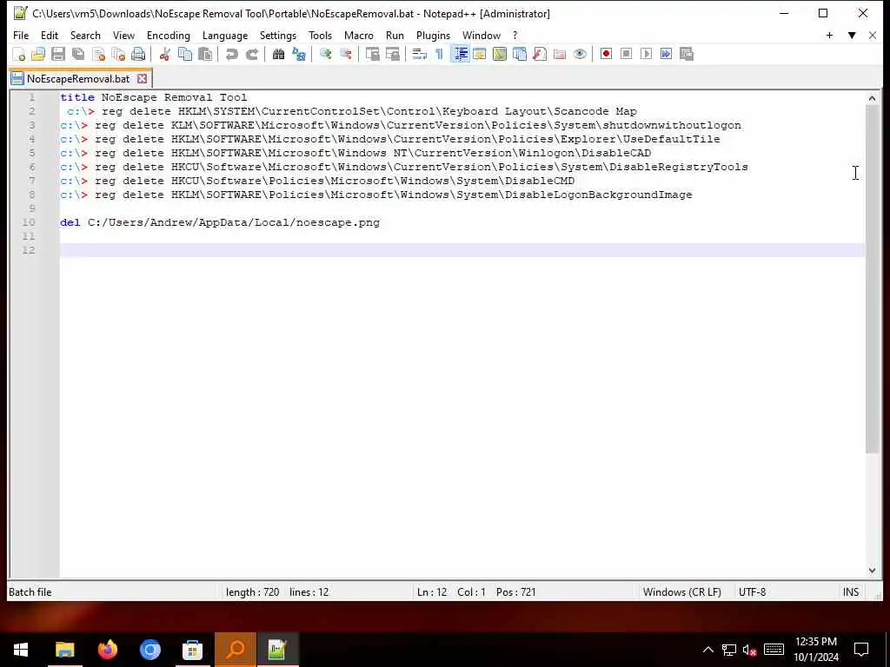The image size is (890, 667).
Task: Start macro recording with red dot icon
Action: tap(606, 54)
